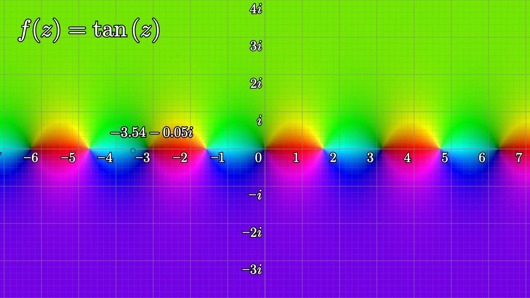Click the 0 origin label
This screenshot has width=530, height=298.
tap(258, 158)
